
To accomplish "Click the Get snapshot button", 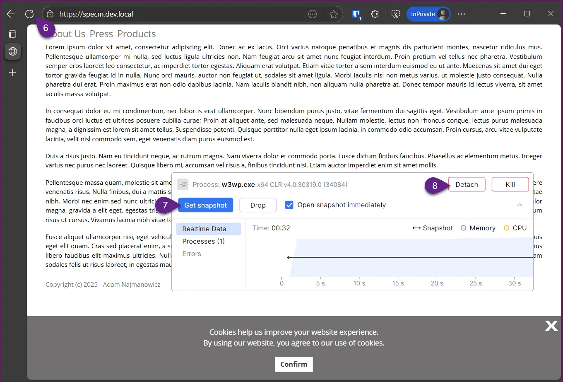I will pos(205,205).
